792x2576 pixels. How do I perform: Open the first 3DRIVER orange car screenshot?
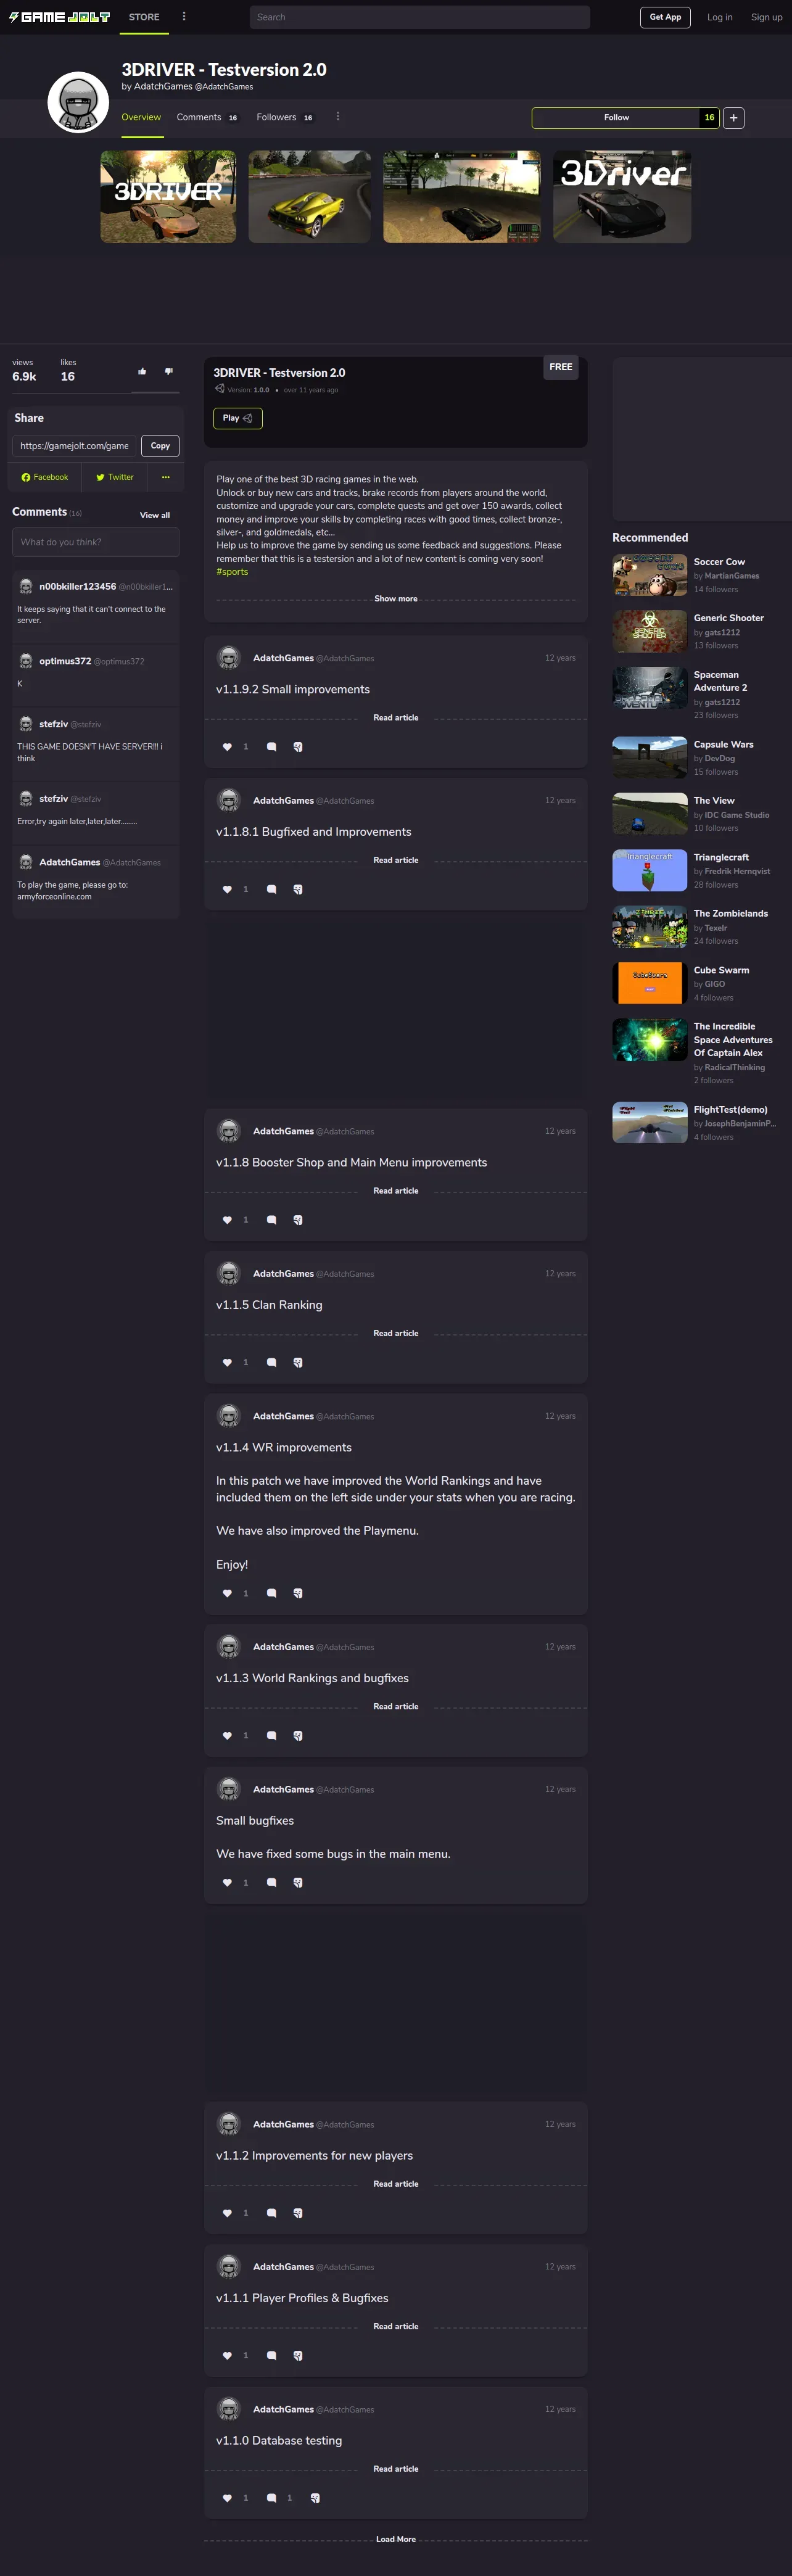(x=168, y=197)
